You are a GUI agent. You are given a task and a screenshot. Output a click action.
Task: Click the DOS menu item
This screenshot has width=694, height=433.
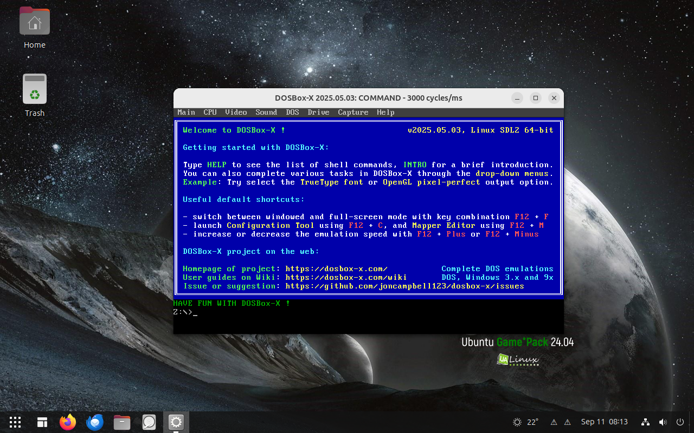tap(292, 113)
